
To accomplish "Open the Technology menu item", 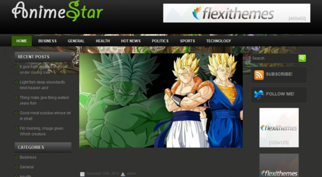I will 219,41.
